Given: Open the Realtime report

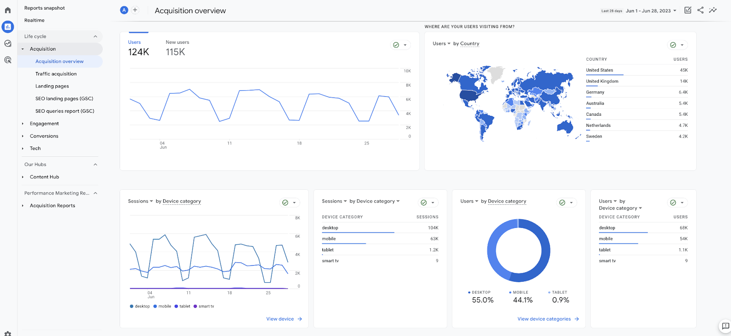Looking at the screenshot, I should pos(34,21).
